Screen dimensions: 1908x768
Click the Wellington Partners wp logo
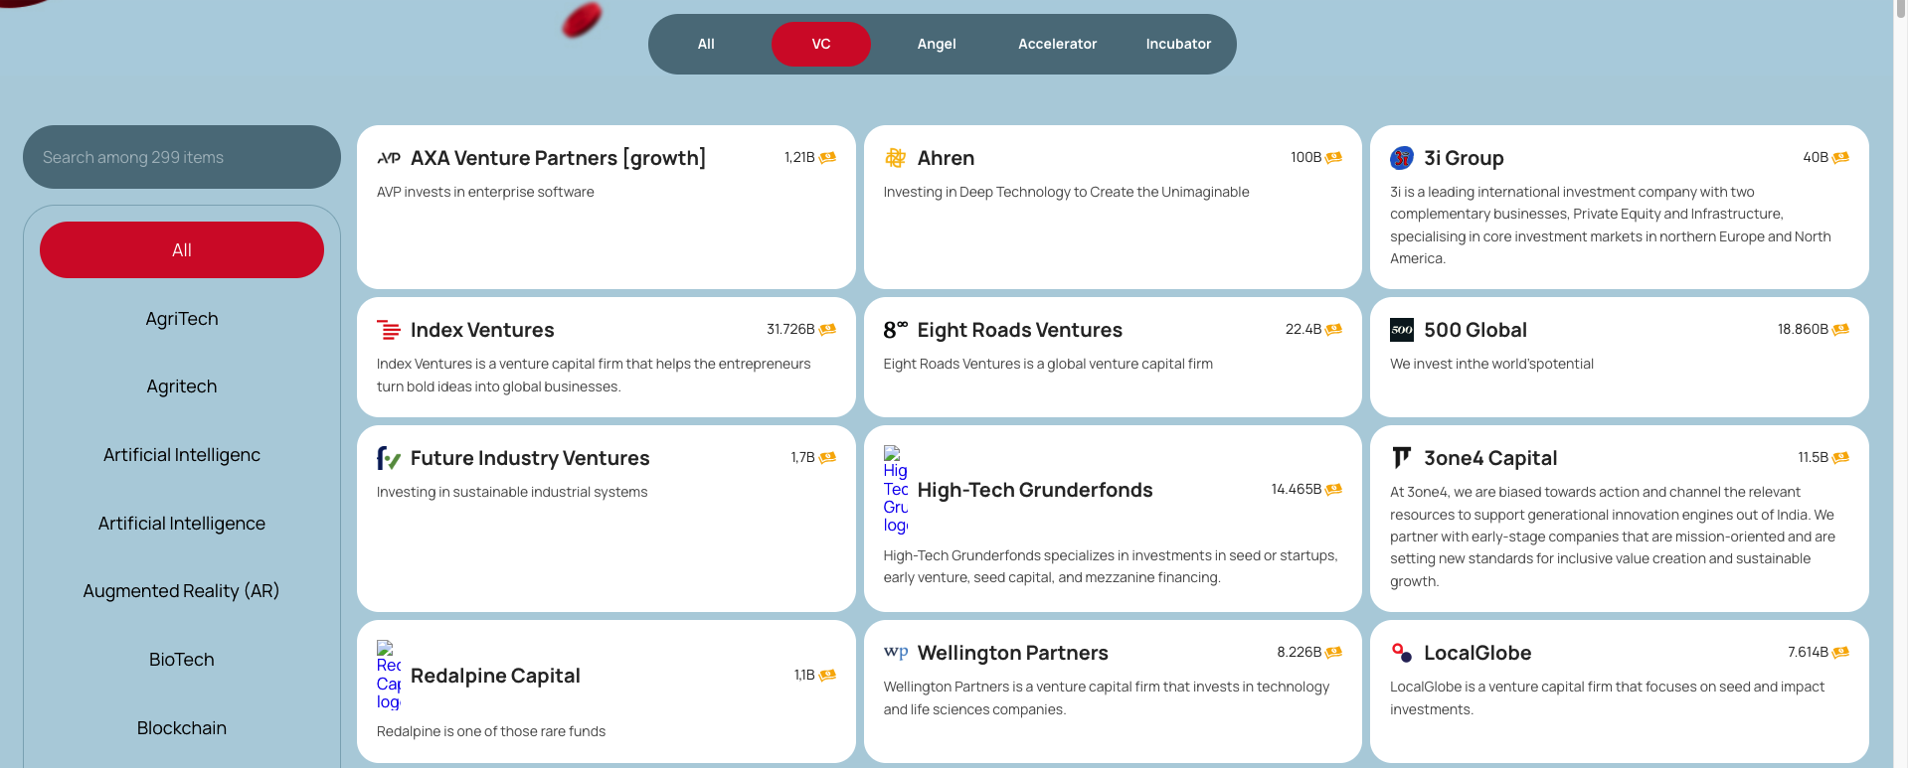[x=896, y=653]
